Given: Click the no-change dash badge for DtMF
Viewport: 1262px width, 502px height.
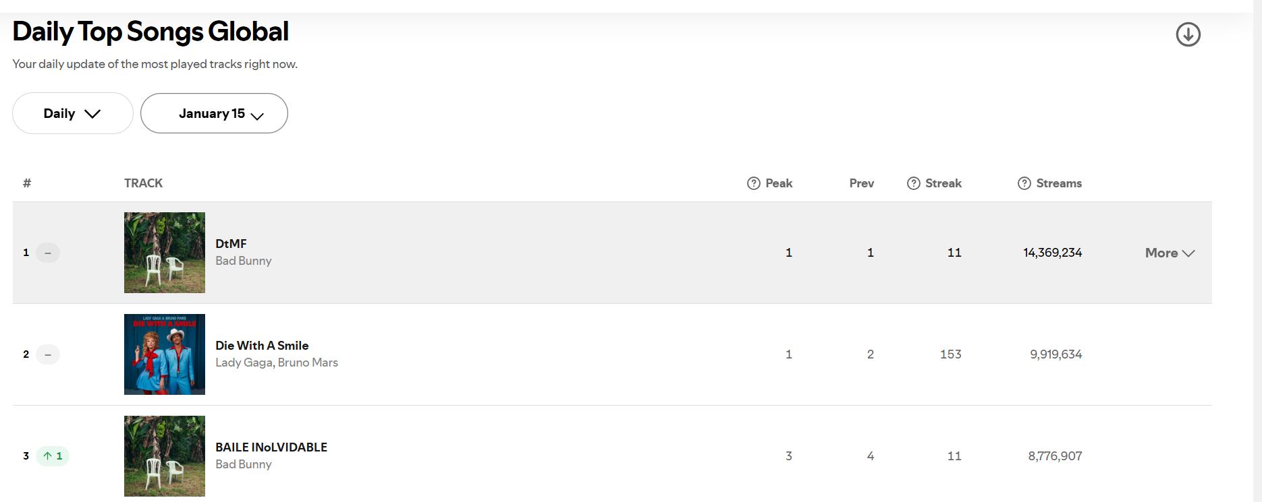Looking at the screenshot, I should coord(48,253).
